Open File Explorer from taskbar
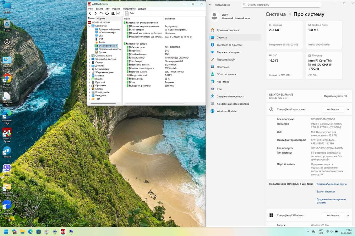This screenshot has height=236, width=355. (x=22, y=231)
